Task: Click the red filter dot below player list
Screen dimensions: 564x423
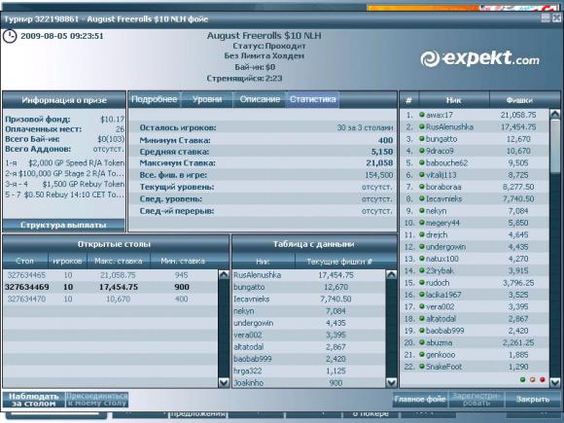Action: click(542, 379)
